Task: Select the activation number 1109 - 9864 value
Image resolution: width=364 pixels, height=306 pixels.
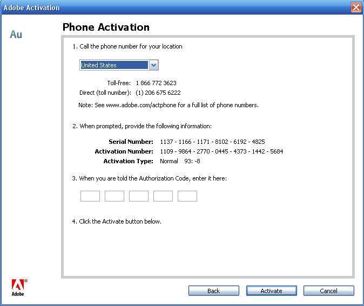Action: pos(221,151)
